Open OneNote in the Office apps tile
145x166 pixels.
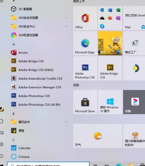coord(118,18)
